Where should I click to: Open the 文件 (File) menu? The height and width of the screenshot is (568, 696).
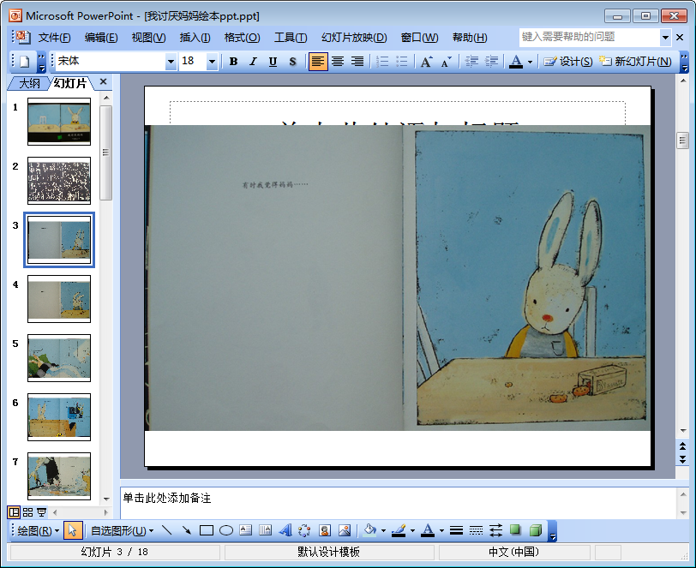click(x=54, y=38)
